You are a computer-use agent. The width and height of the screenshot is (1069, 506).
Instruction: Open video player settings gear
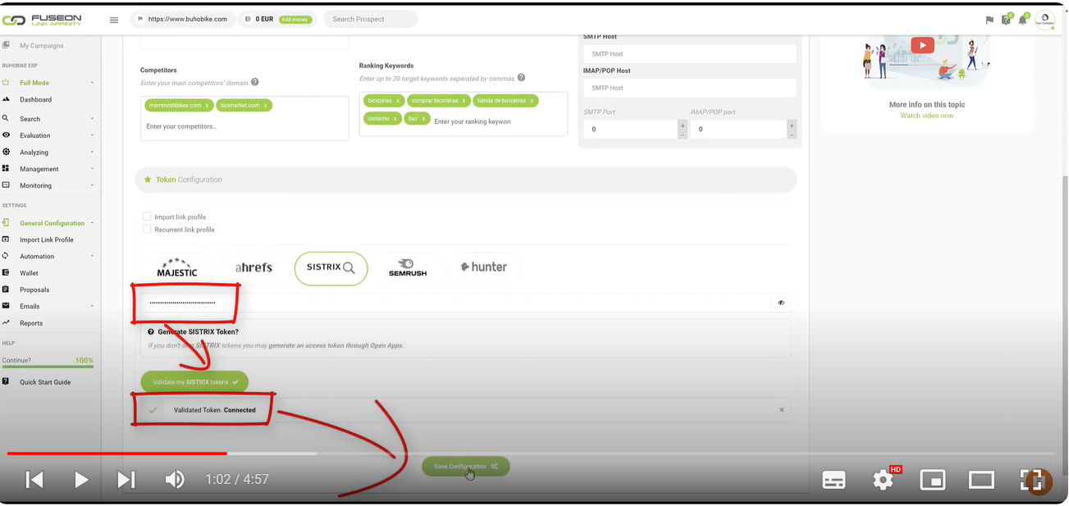coord(883,480)
